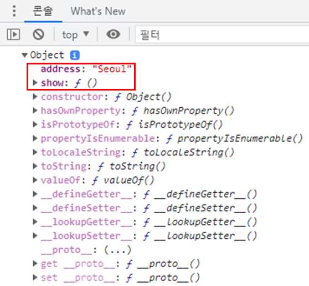Viewport: 309px width, 286px height.
Task: Open the What's New tab
Action: pos(98,11)
